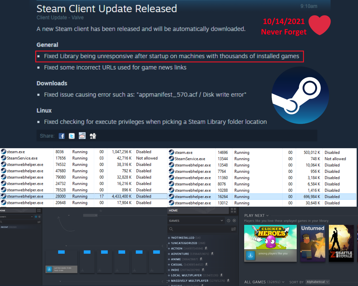Expand the !UNCATEGORIZED collection
358x286 pixels.
(x=169, y=243)
